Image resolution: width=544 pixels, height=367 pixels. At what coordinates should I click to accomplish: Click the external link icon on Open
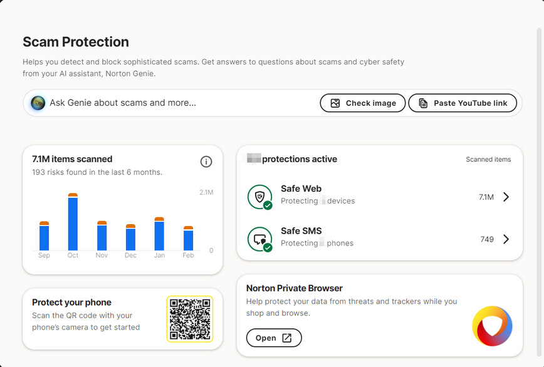click(x=286, y=338)
